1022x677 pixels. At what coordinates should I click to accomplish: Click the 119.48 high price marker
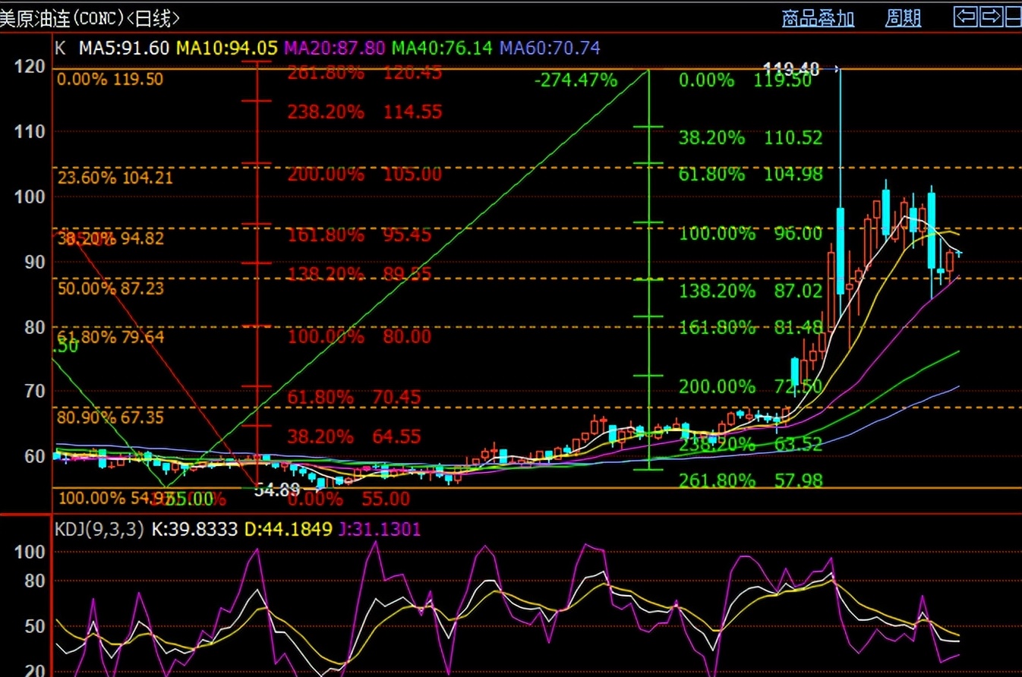pos(792,70)
